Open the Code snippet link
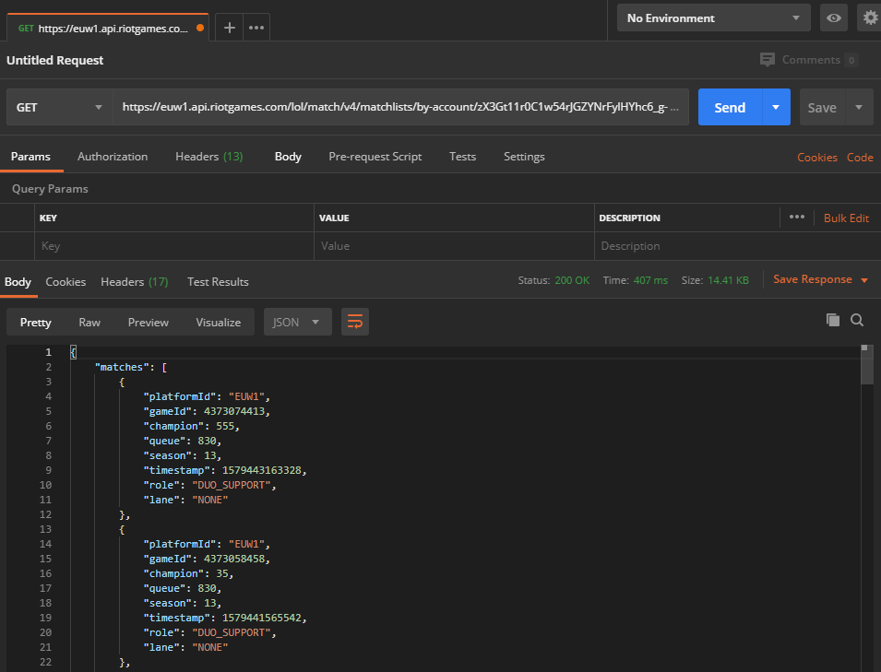Screen dimensions: 881x672 pyautogui.click(x=860, y=158)
